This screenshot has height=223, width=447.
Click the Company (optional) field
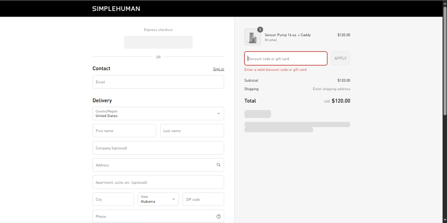pos(158,148)
